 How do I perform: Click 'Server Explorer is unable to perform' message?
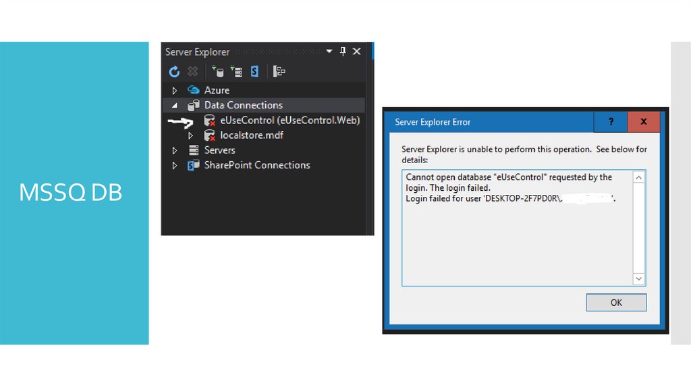click(524, 154)
